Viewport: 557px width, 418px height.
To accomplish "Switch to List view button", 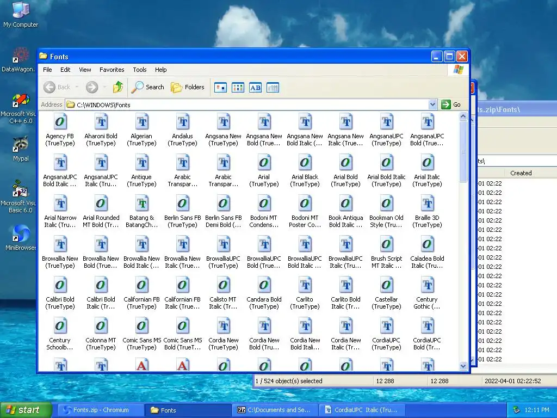I will 238,88.
